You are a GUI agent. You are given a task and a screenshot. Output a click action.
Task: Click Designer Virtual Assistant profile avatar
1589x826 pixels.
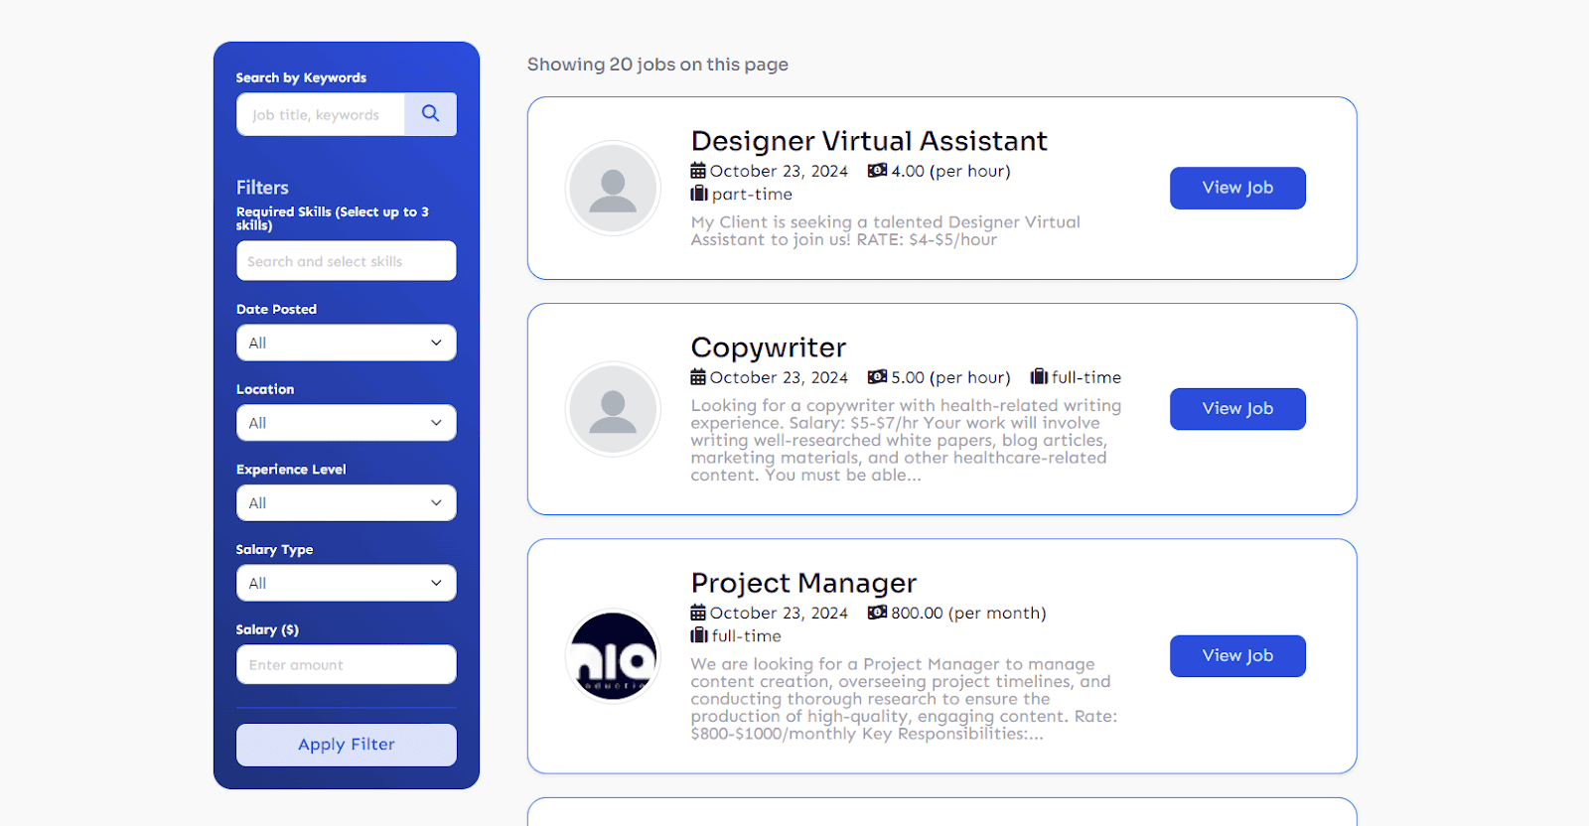tap(613, 189)
